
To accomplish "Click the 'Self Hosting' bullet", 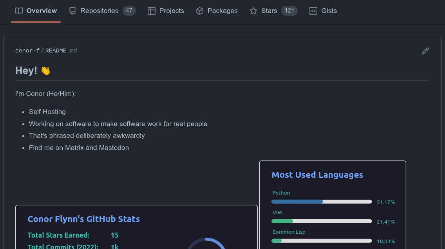I will (47, 112).
